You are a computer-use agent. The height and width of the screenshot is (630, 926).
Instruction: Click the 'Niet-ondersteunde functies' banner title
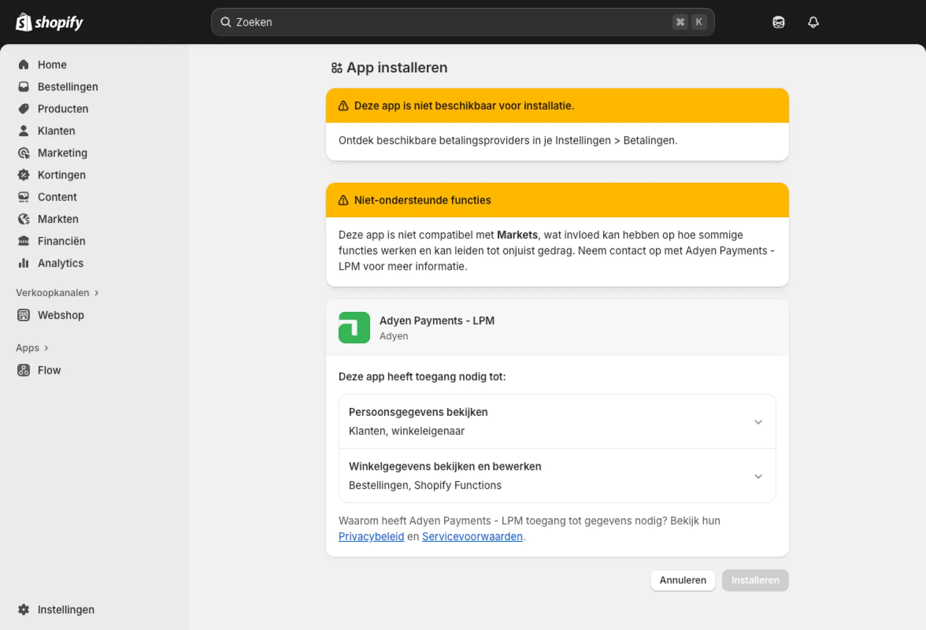(x=423, y=200)
